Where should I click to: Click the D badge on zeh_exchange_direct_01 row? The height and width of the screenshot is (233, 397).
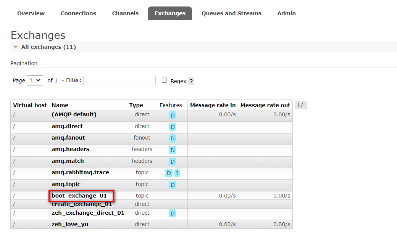(x=173, y=214)
